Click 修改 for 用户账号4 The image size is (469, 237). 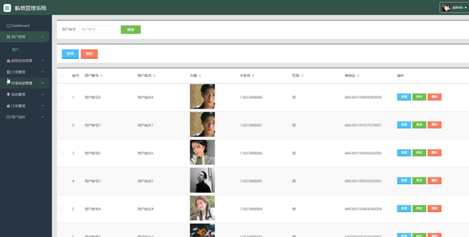pyautogui.click(x=419, y=208)
